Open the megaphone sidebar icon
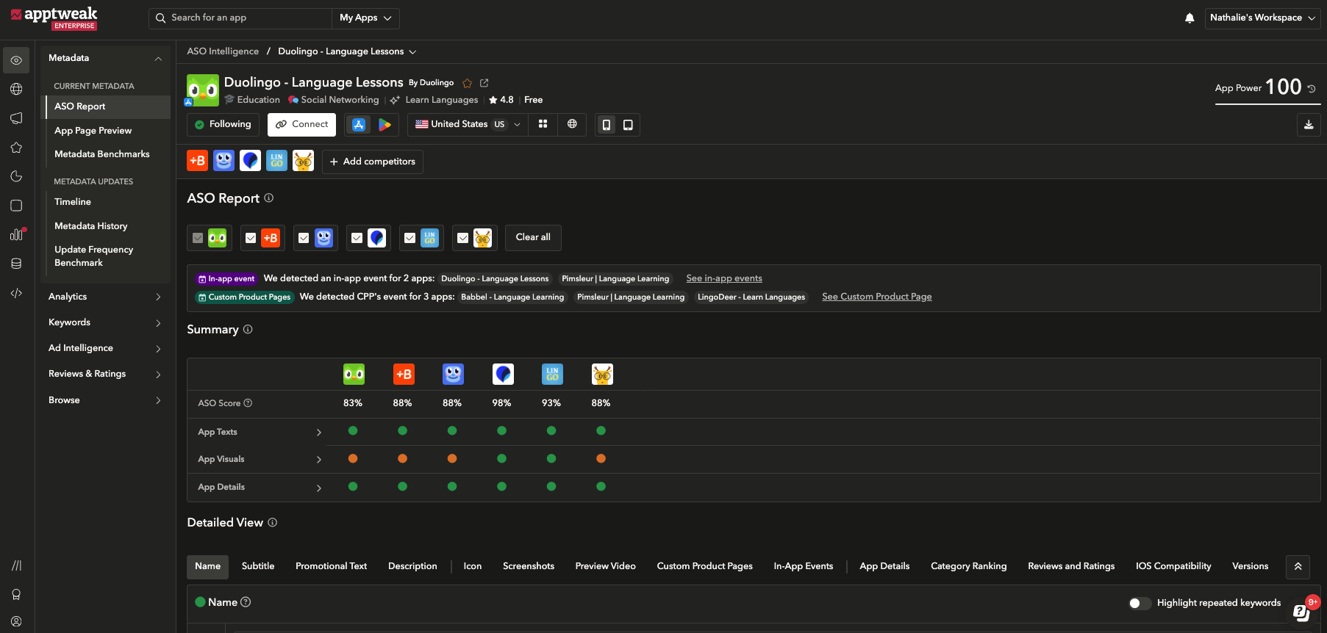 (16, 118)
